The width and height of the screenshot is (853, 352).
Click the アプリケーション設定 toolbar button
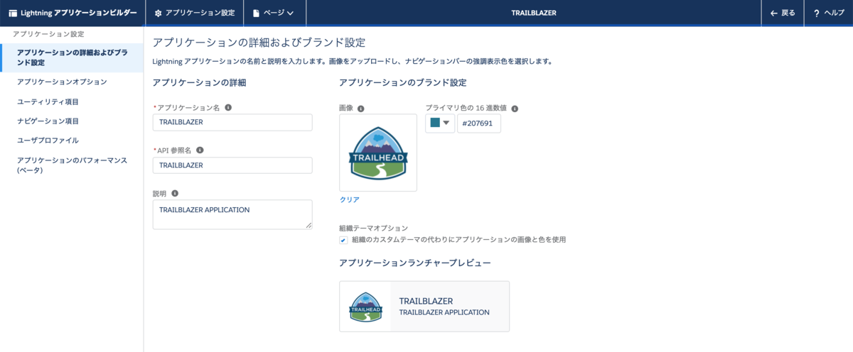(x=194, y=13)
